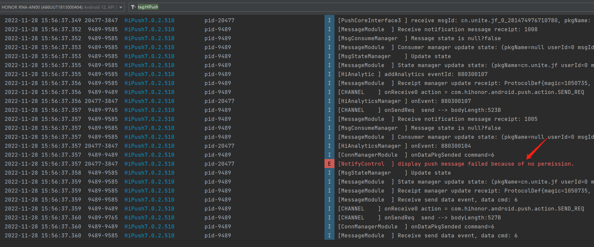Viewport: 594px width, 247px height.
Task: Select the onSendReq bodyLength:523B line
Action: point(419,110)
